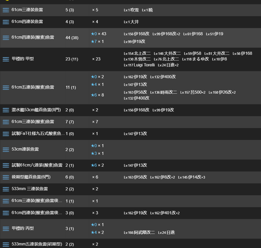Select equipment name 61cm四連装魚雷

click(x=27, y=22)
